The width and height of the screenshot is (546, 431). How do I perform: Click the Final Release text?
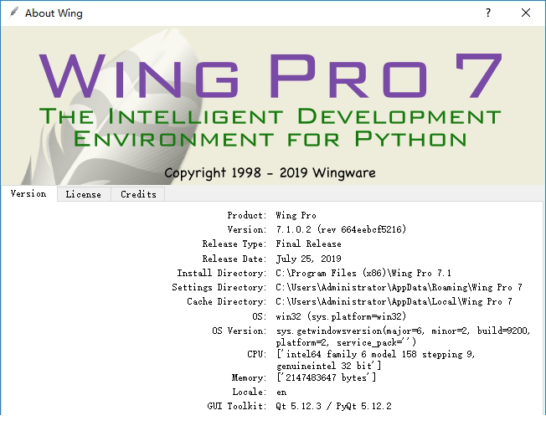308,244
